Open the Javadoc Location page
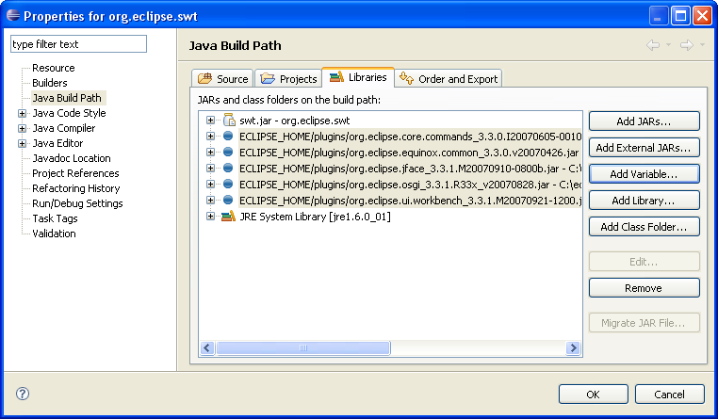718x419 pixels. click(72, 158)
